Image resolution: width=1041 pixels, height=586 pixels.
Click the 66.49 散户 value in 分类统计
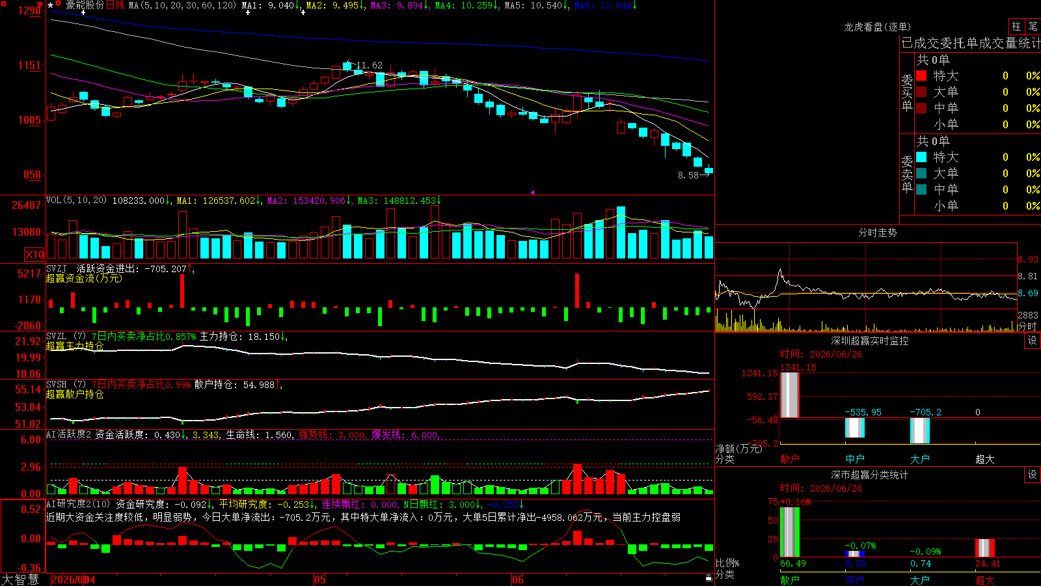tap(793, 563)
